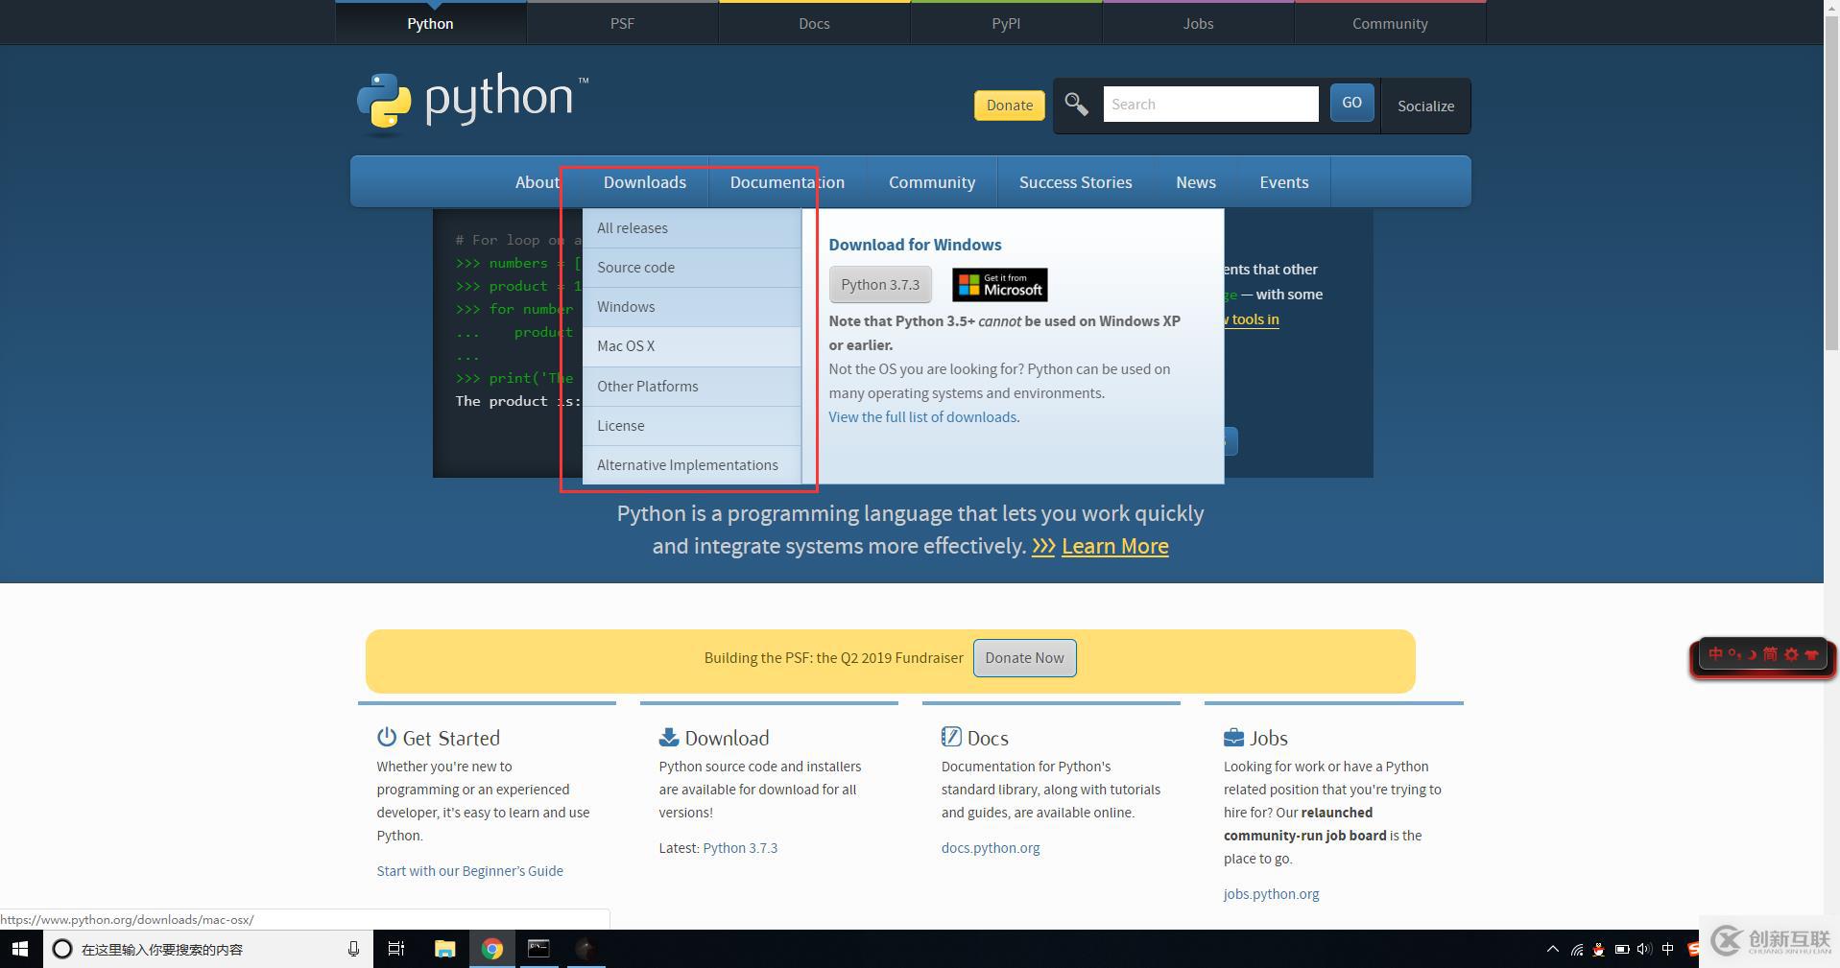Select License menu entry

click(691, 426)
